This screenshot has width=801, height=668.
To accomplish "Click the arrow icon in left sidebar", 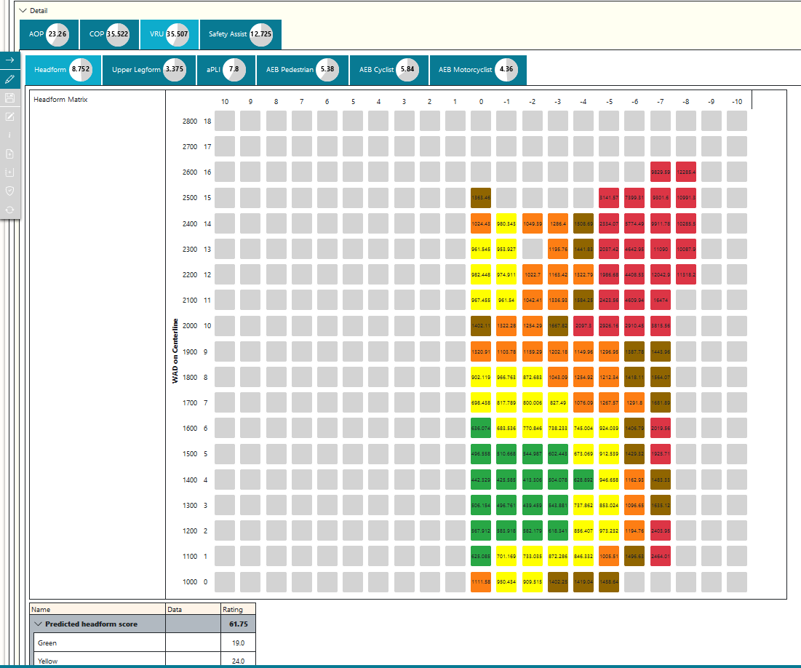I will point(9,60).
